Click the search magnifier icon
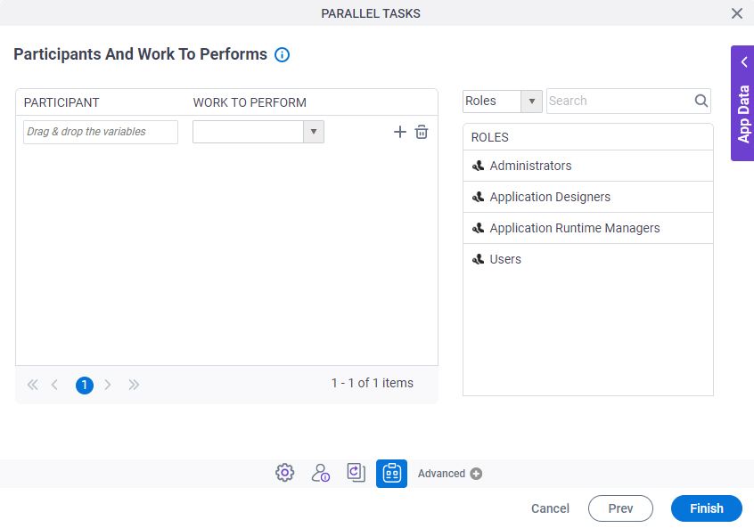 [701, 101]
